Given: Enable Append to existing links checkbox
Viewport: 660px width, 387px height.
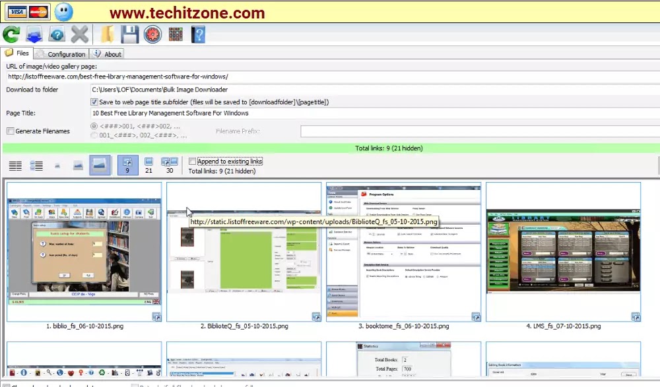Looking at the screenshot, I should tap(192, 161).
